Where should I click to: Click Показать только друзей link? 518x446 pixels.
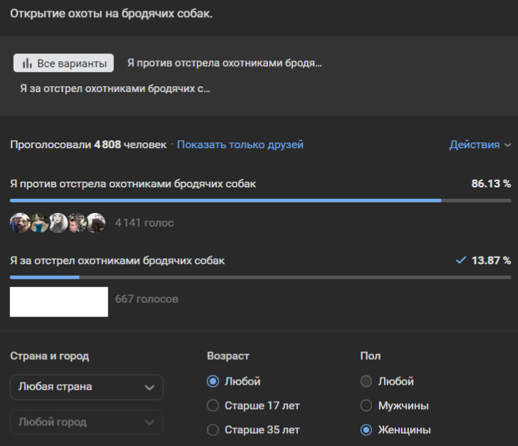[x=240, y=145]
